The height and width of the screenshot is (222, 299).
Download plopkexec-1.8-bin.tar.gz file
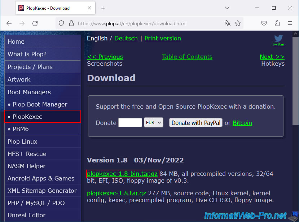122,174
